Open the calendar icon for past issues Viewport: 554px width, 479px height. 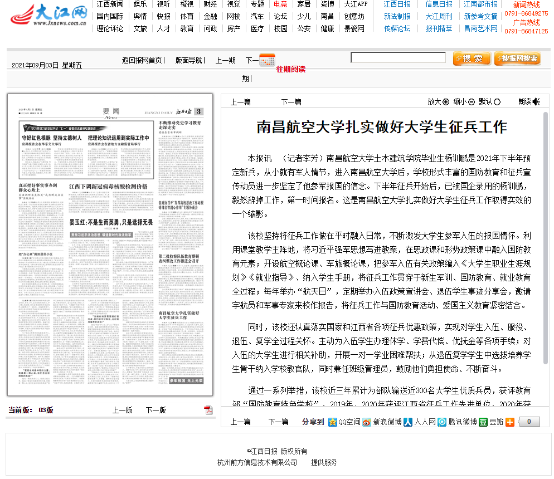(x=267, y=59)
